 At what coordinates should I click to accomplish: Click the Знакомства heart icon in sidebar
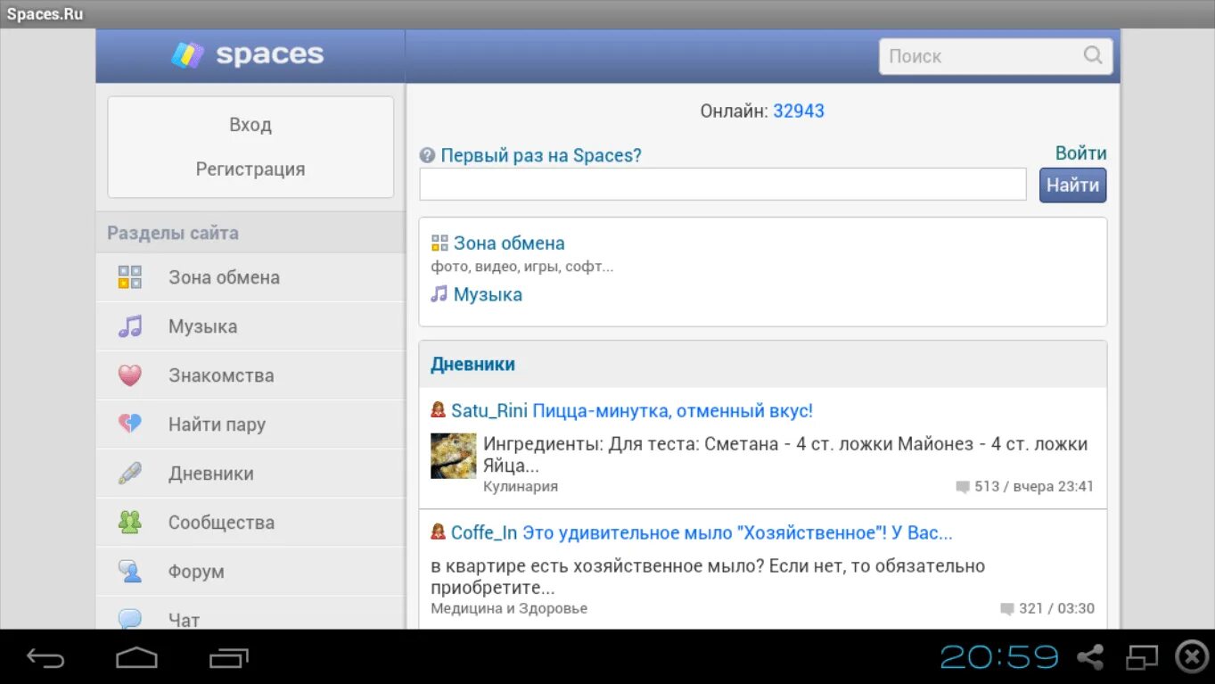click(130, 375)
